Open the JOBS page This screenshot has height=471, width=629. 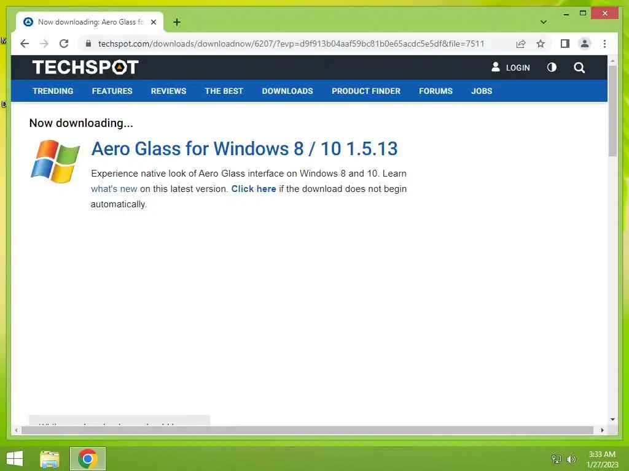pyautogui.click(x=482, y=91)
